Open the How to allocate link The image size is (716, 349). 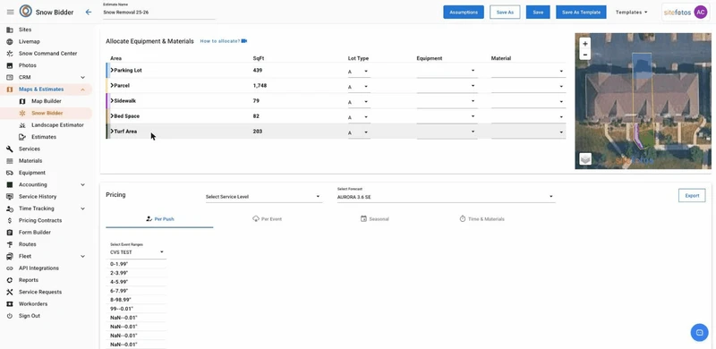click(x=223, y=41)
